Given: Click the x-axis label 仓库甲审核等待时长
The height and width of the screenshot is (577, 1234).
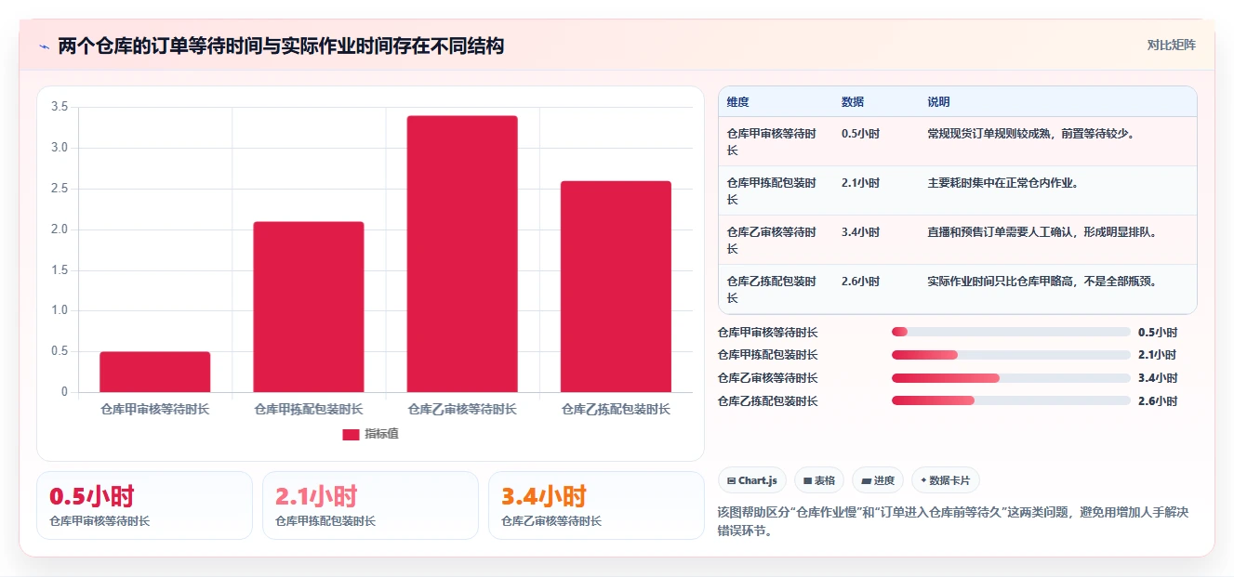Looking at the screenshot, I should click(155, 409).
